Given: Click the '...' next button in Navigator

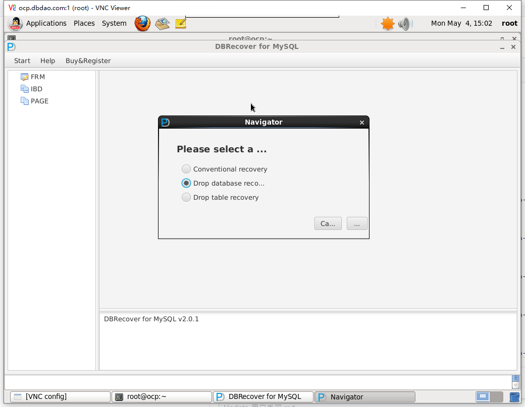Looking at the screenshot, I should pos(357,223).
